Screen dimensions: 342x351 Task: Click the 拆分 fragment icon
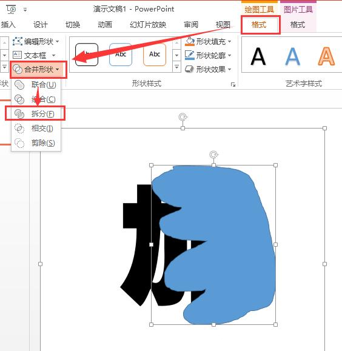coord(19,114)
